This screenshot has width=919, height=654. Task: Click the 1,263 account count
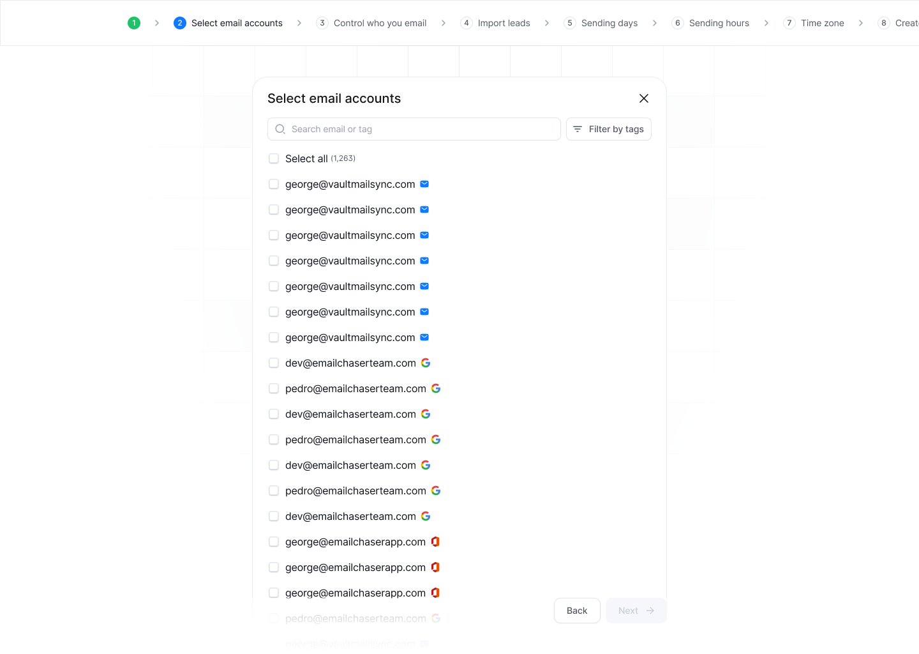point(343,158)
